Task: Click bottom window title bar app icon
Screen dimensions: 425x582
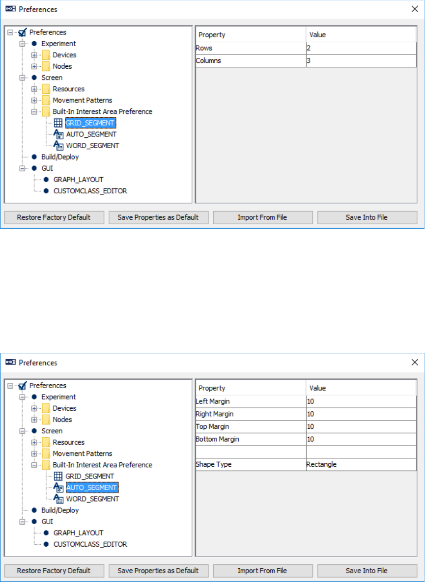Action: point(11,363)
